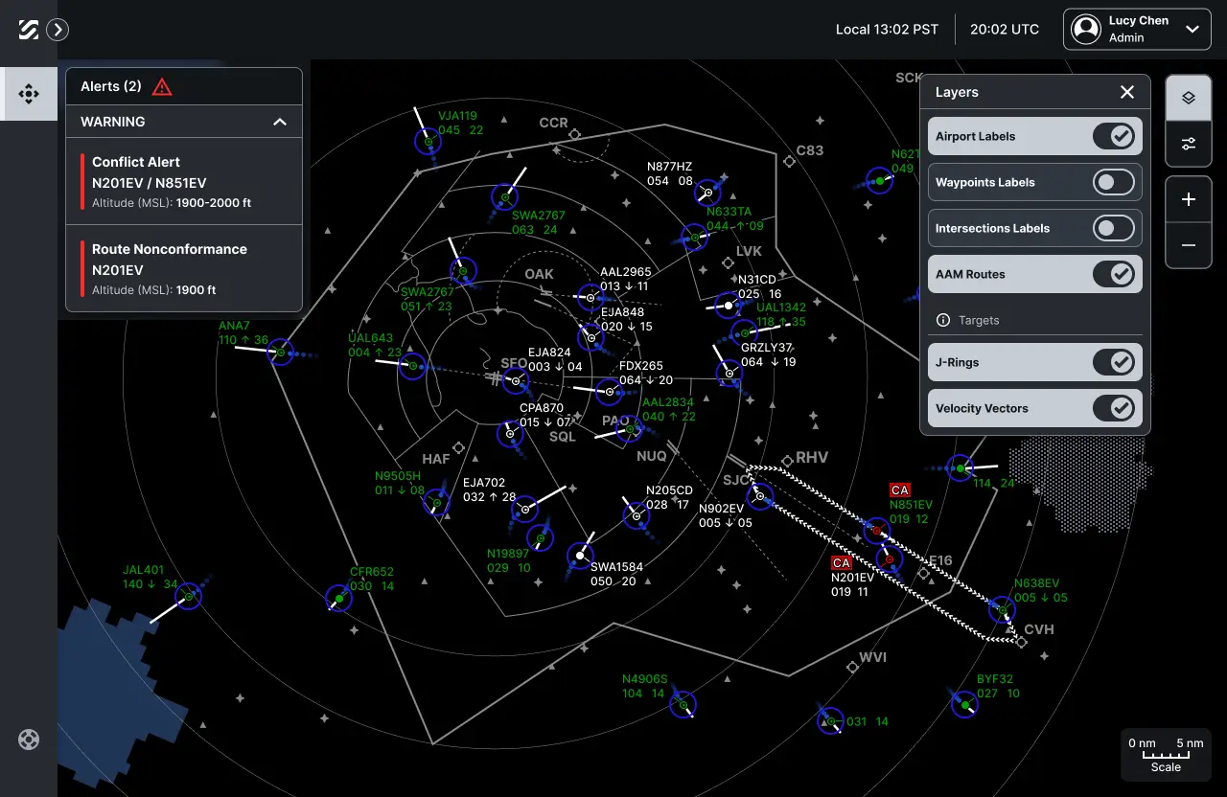Click the N9505H data tag
Viewport: 1227px width, 797px height.
pyautogui.click(x=399, y=483)
